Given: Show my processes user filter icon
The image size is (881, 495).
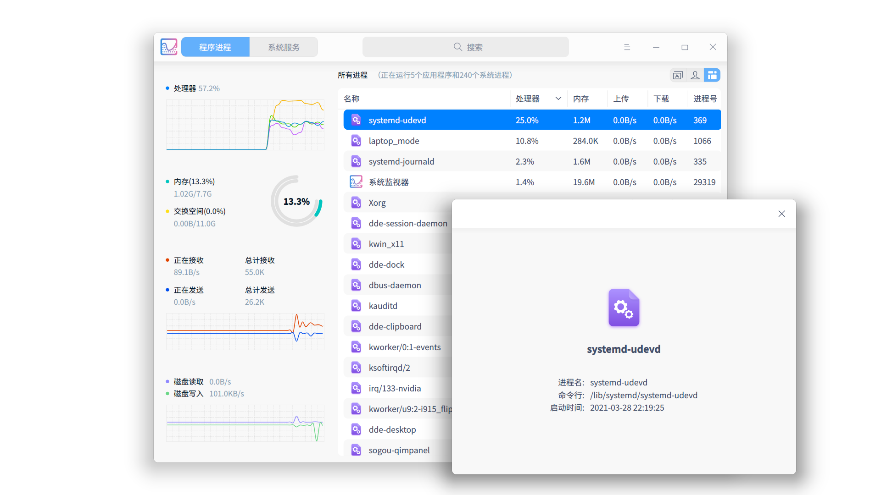Looking at the screenshot, I should tap(695, 75).
